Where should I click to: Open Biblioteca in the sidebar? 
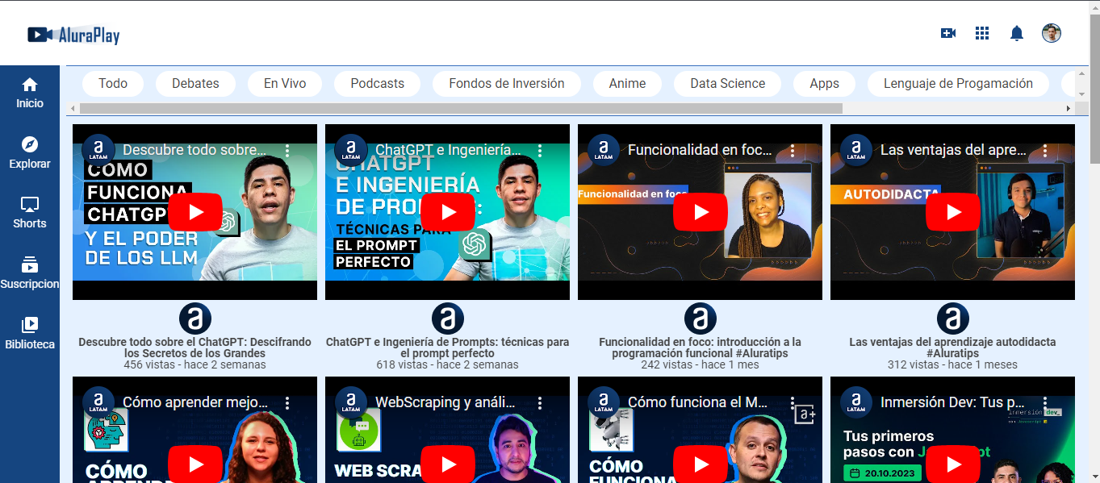pyautogui.click(x=30, y=334)
